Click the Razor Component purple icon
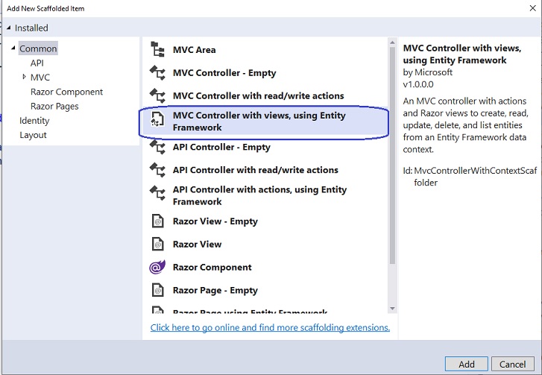The height and width of the screenshot is (375, 542). 157,268
